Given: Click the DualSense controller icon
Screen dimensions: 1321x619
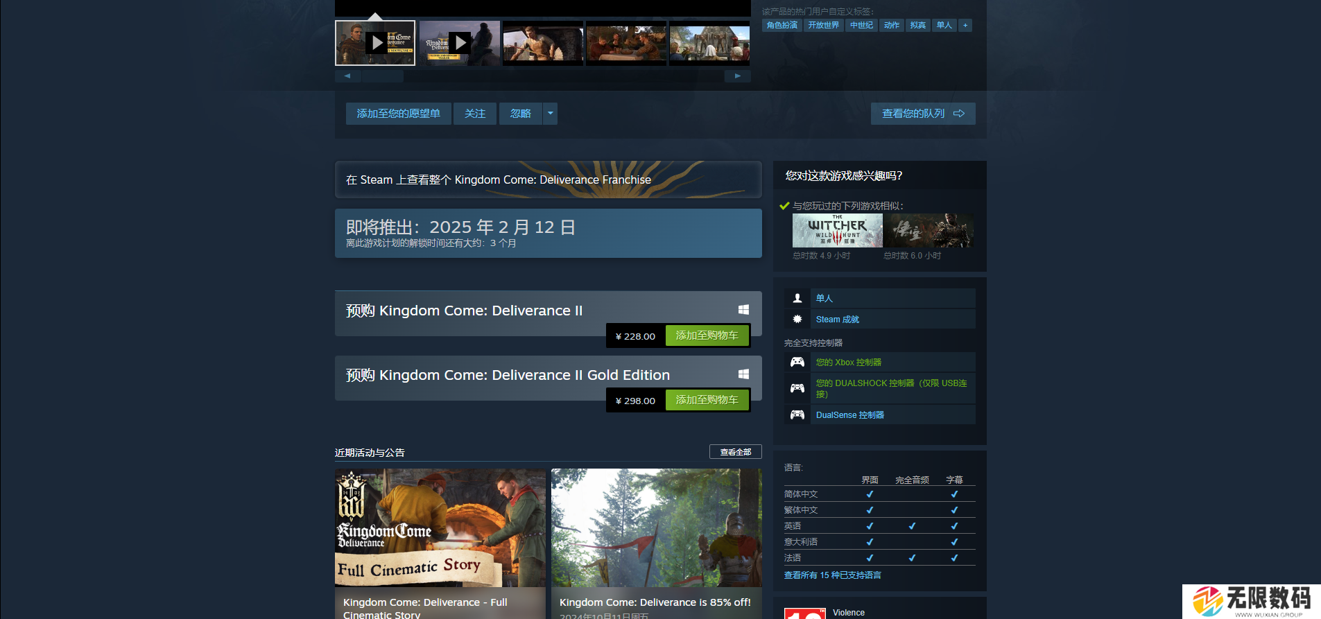Looking at the screenshot, I should coord(797,415).
